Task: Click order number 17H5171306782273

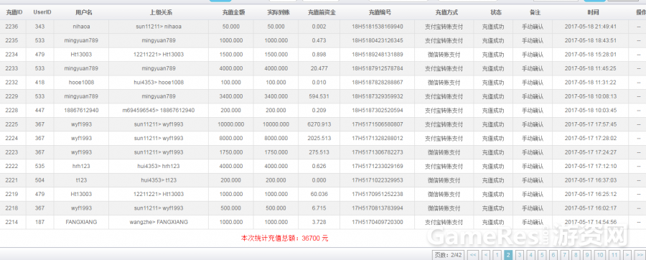Action: point(378,153)
